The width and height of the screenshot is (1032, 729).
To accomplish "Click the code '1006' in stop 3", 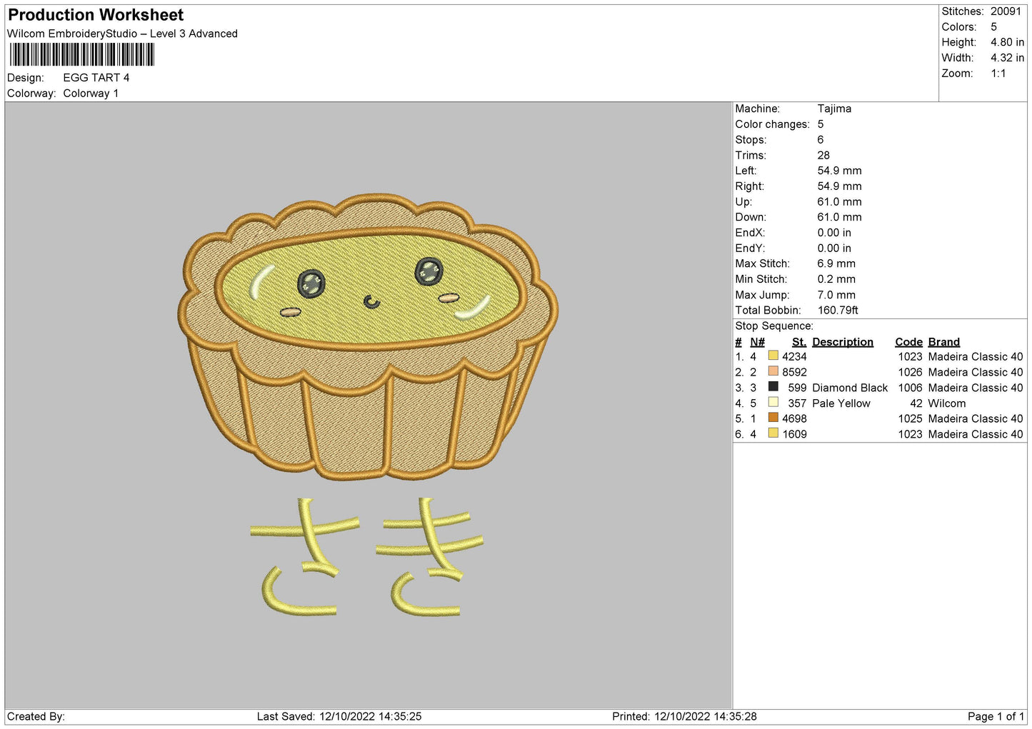I will point(910,388).
